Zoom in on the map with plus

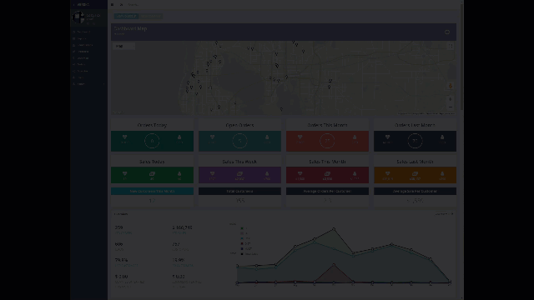(x=451, y=99)
